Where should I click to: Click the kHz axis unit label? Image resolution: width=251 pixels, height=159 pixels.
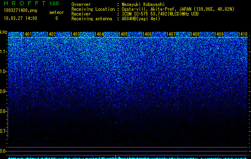(x=4, y=32)
